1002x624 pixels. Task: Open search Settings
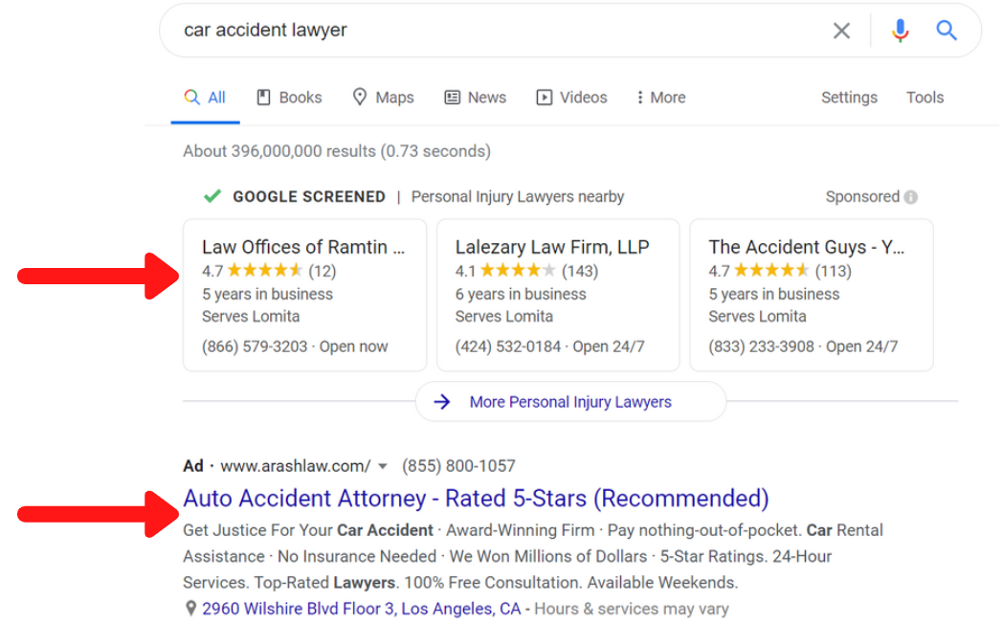pyautogui.click(x=849, y=98)
